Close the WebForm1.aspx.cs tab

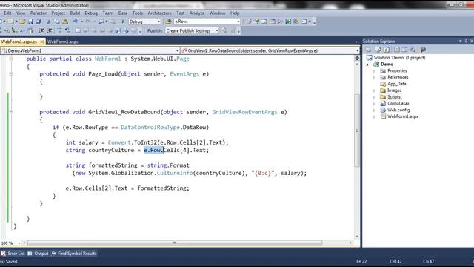(42, 42)
